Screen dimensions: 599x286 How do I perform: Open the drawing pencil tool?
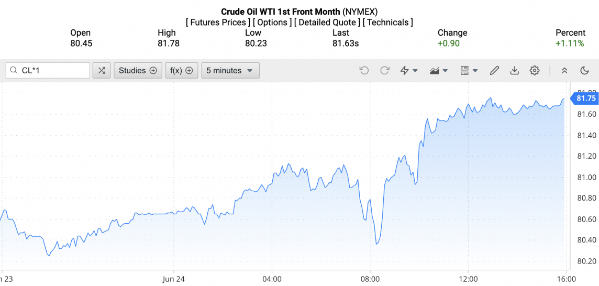(494, 71)
